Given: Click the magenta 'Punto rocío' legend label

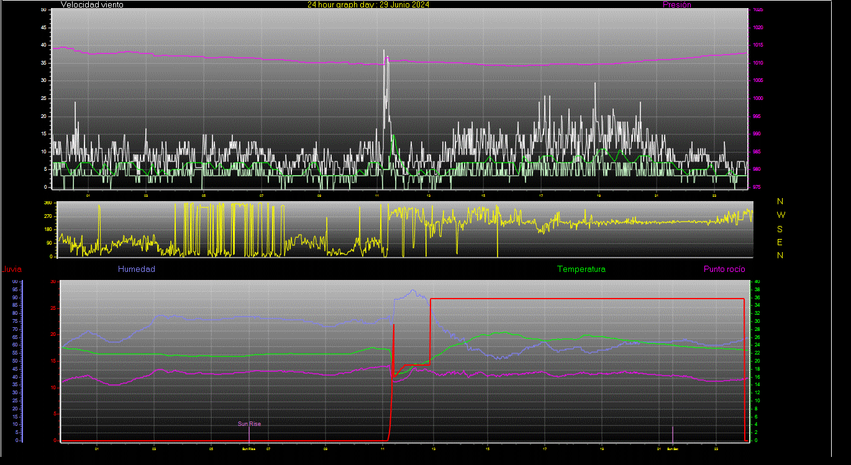Looking at the screenshot, I should pos(724,269).
